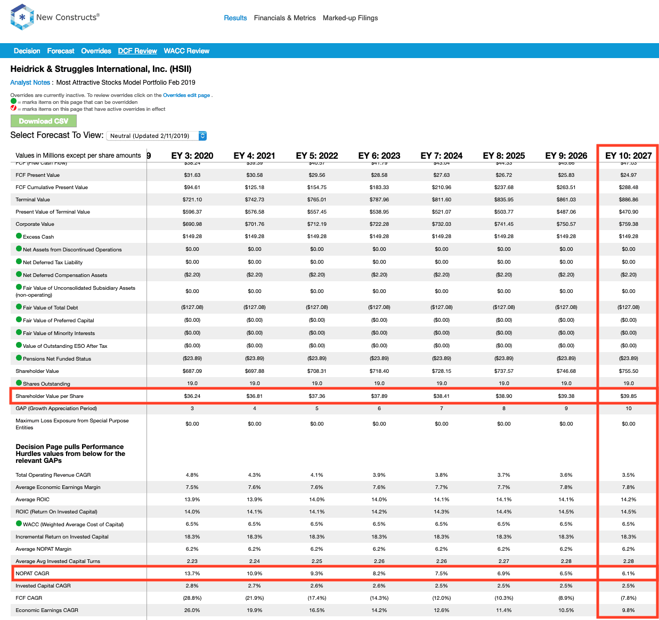Select the green dot by Fair Value of Total Debt
The height and width of the screenshot is (620, 659).
point(19,307)
